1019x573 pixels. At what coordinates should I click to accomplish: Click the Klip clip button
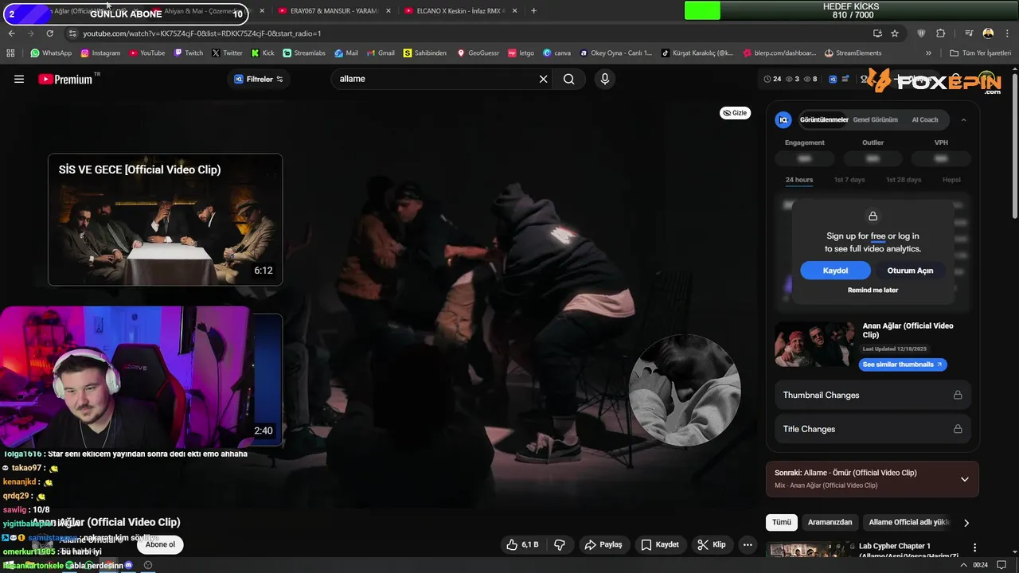pyautogui.click(x=712, y=544)
